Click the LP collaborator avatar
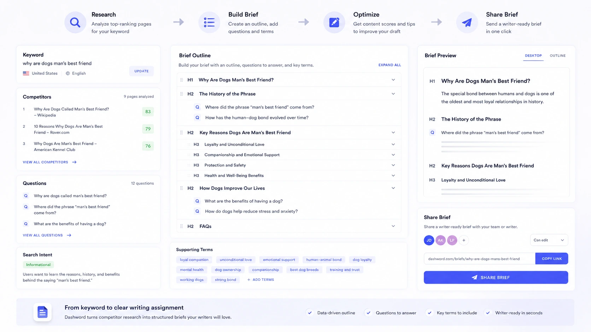This screenshot has height=332, width=591. (452, 240)
